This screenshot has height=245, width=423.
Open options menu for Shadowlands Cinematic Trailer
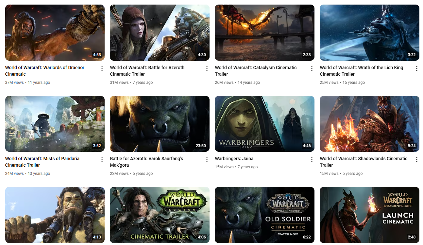[x=417, y=160]
